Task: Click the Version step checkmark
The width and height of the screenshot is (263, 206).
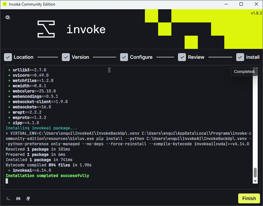Action: (66, 57)
